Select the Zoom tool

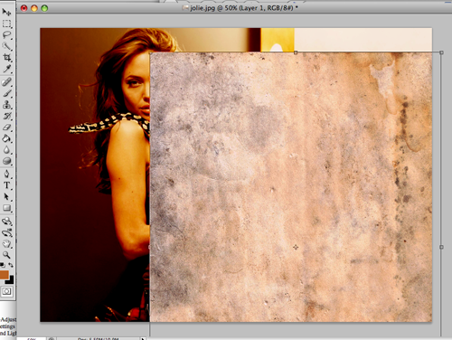click(6, 255)
